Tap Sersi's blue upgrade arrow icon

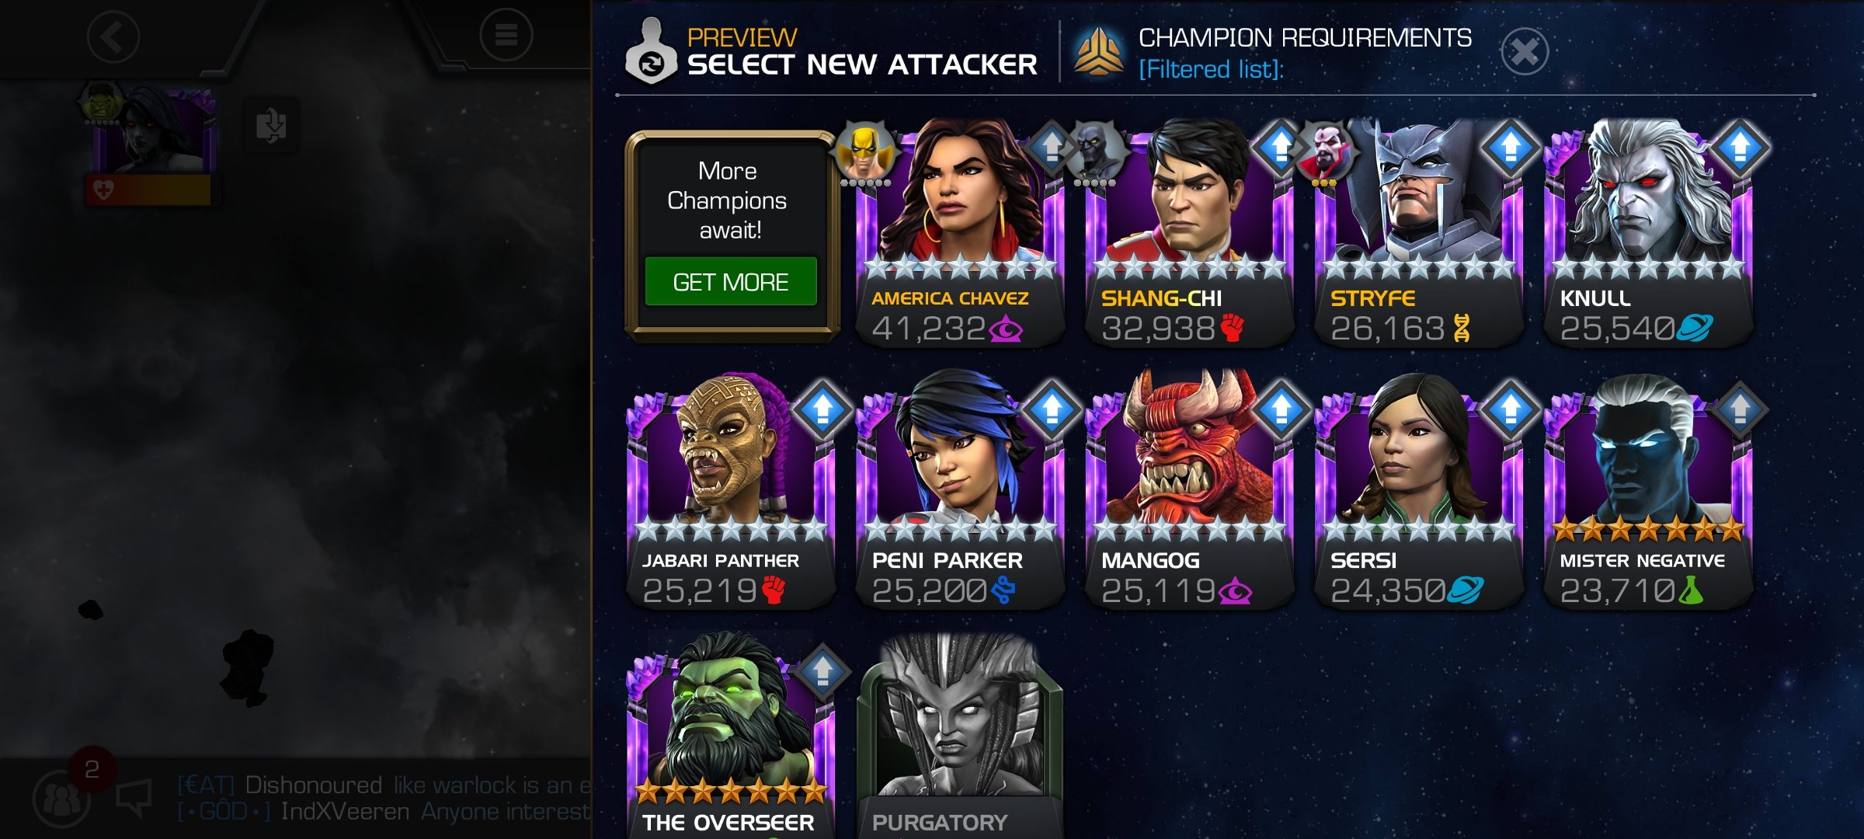(1511, 409)
